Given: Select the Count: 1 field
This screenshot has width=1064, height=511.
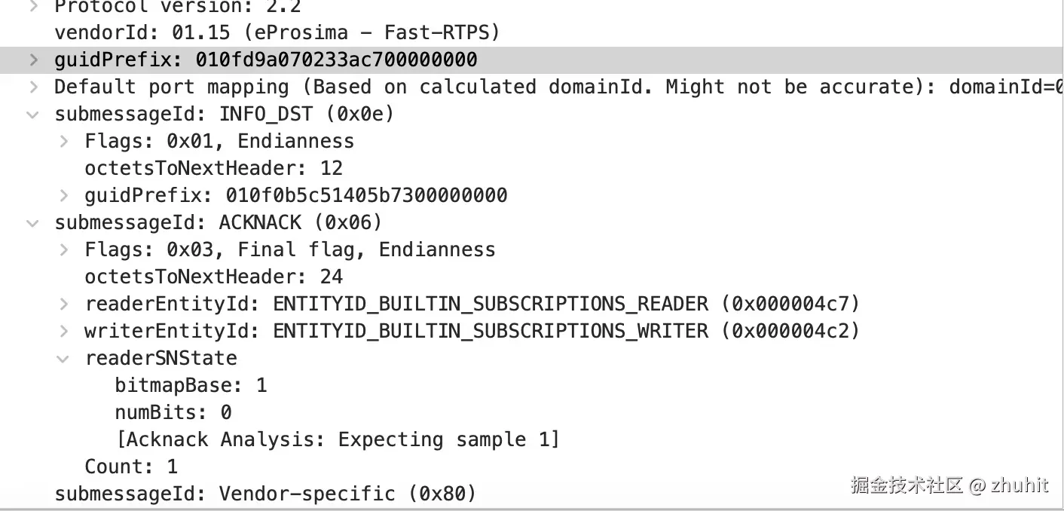Looking at the screenshot, I should point(130,467).
